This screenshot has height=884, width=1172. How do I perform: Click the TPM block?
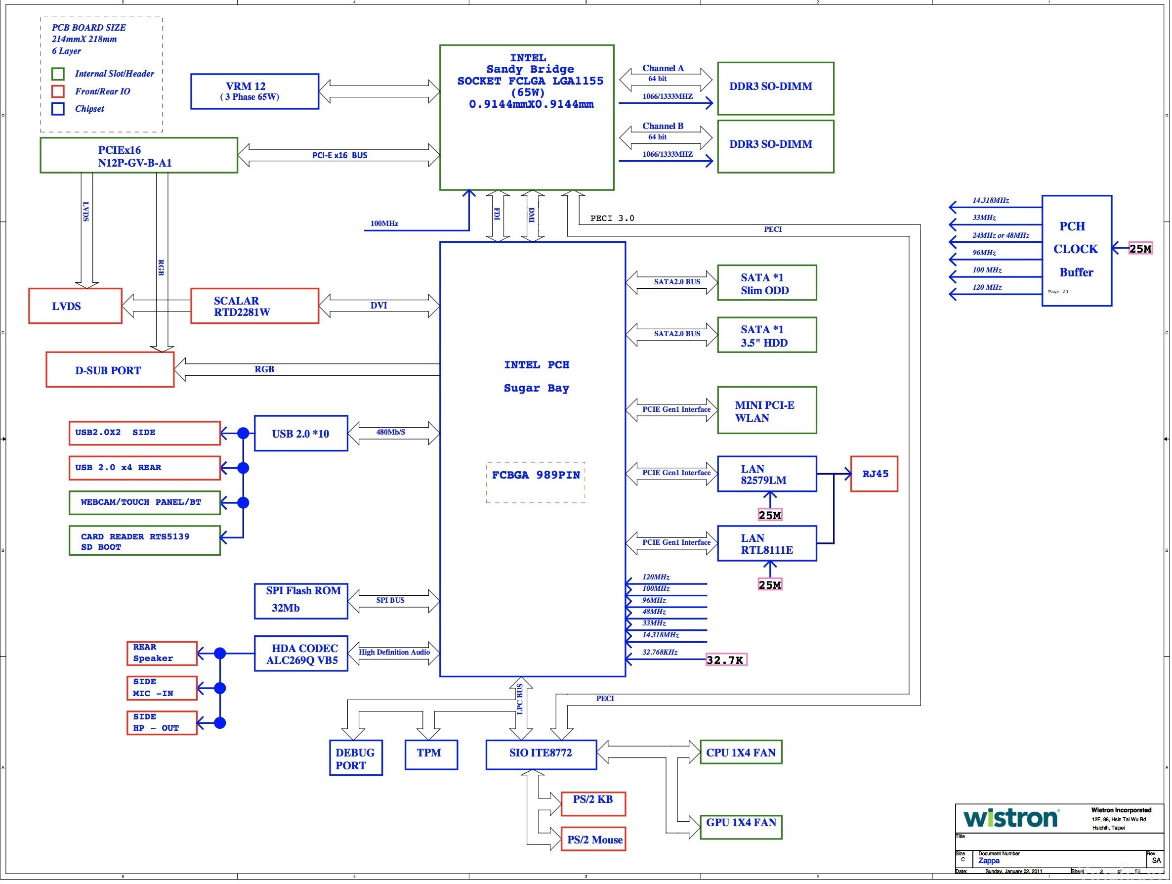pos(431,754)
